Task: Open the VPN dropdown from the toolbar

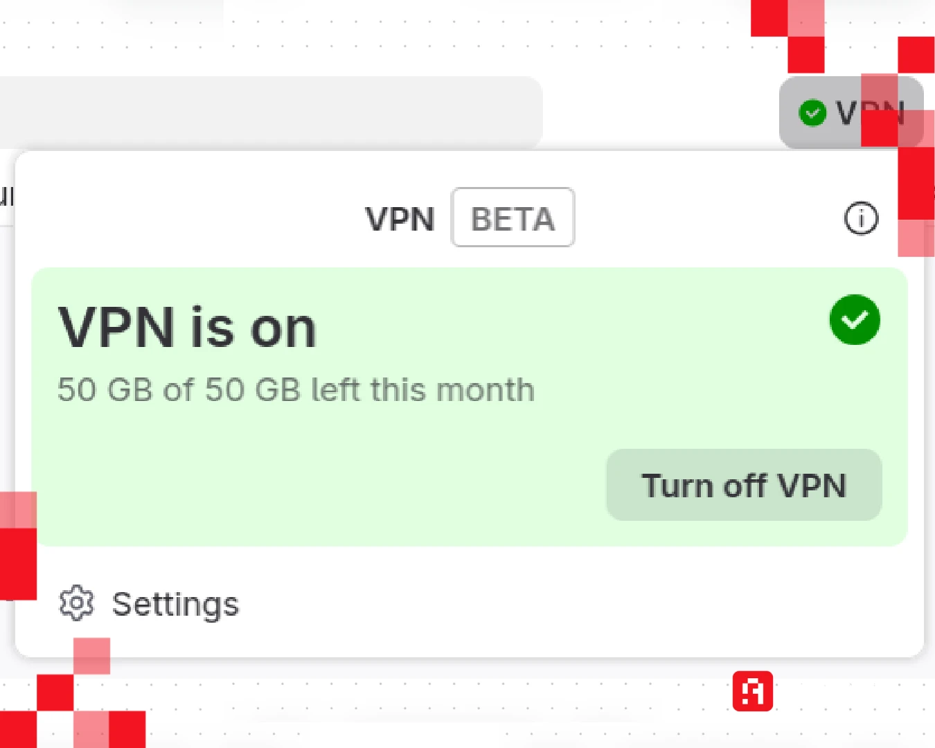Action: (x=851, y=113)
